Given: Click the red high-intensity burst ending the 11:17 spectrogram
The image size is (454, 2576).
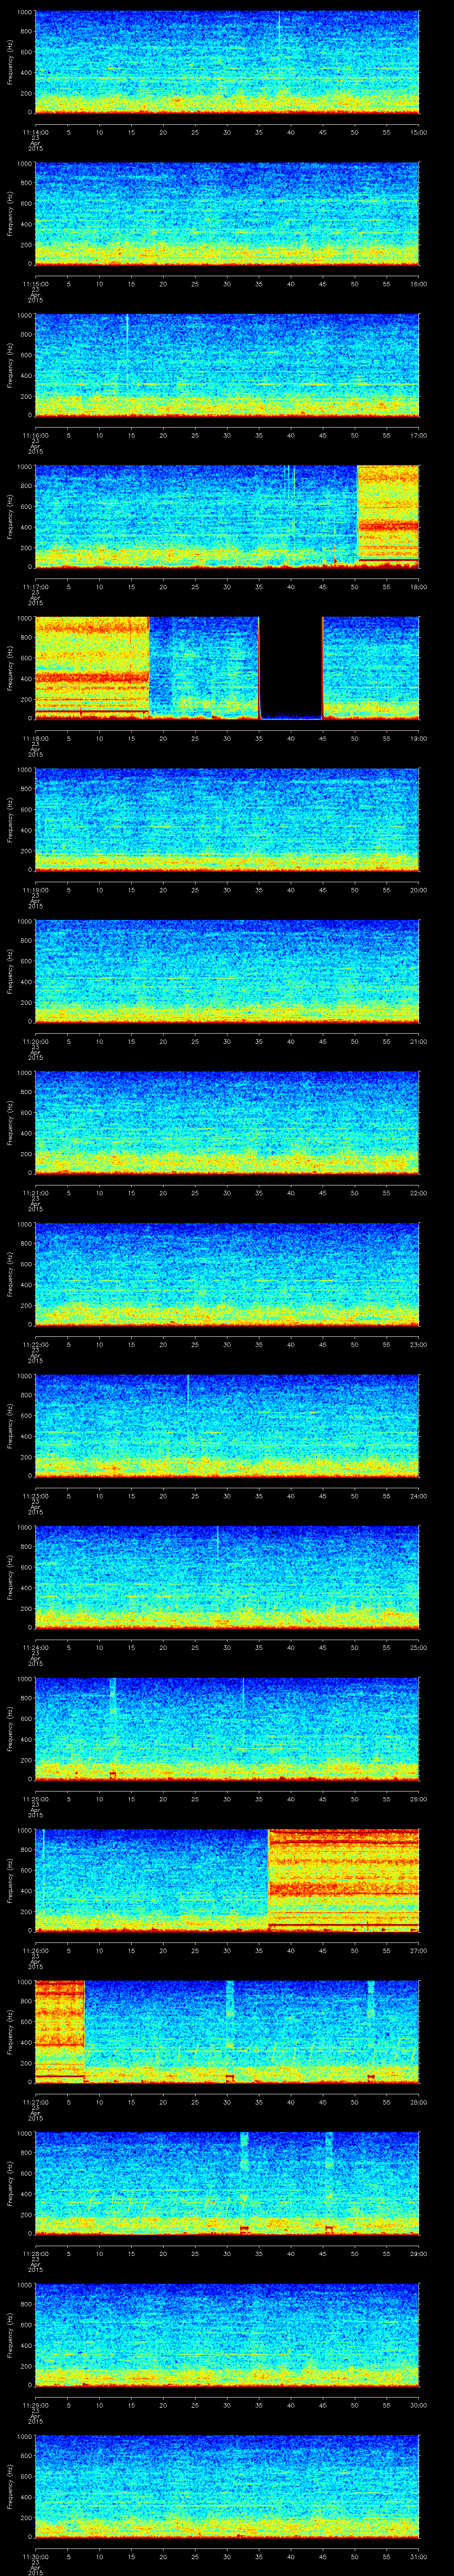Looking at the screenshot, I should [x=388, y=516].
